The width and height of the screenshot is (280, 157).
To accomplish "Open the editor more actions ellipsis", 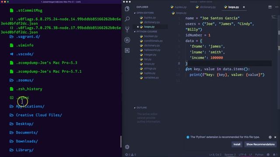I will [276, 7].
